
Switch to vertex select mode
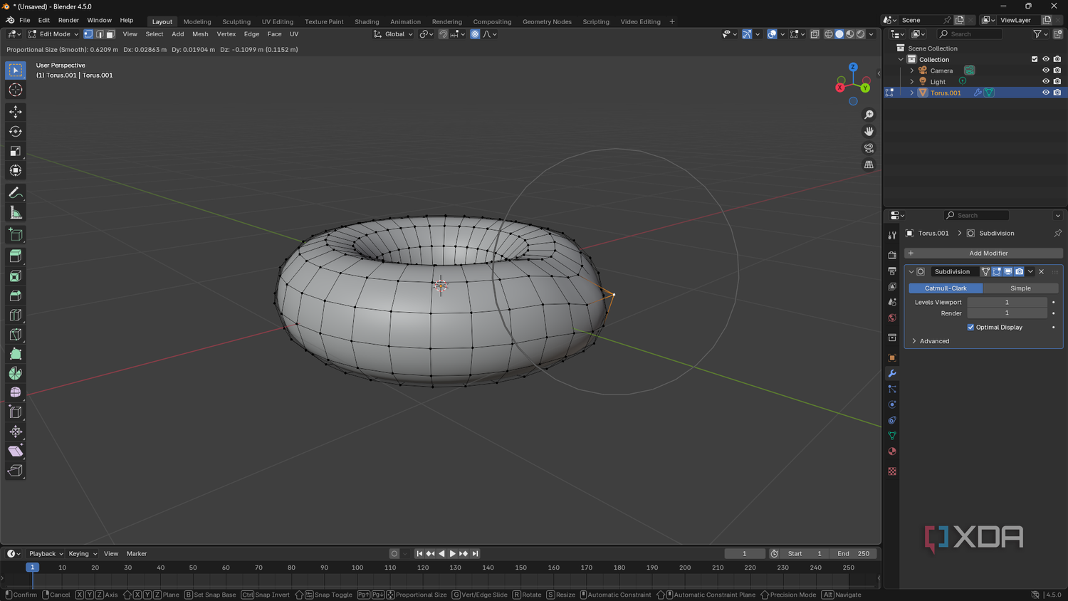tap(88, 34)
